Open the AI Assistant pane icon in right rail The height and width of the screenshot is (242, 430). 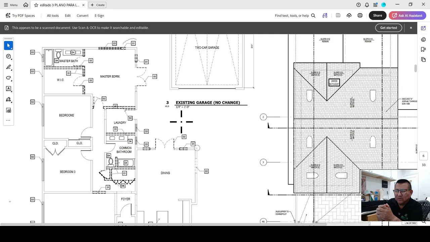(423, 29)
